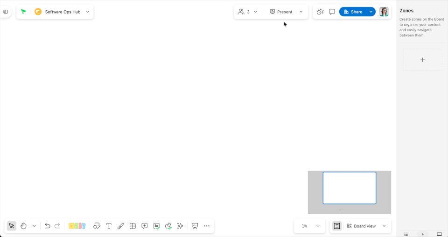Open the AI sparkle tool
Viewport: 448px width, 237px height.
pos(180,226)
